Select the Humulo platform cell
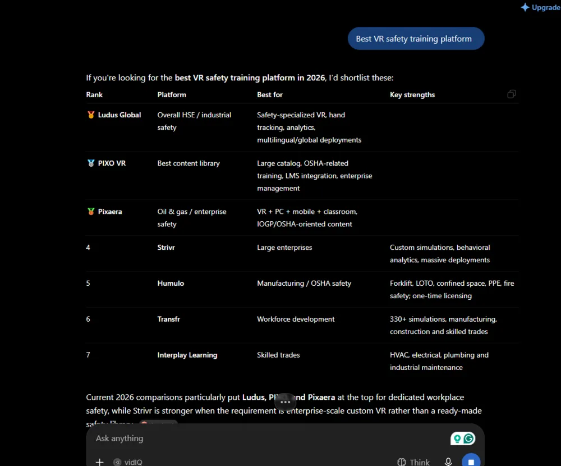The width and height of the screenshot is (561, 466). coord(171,283)
